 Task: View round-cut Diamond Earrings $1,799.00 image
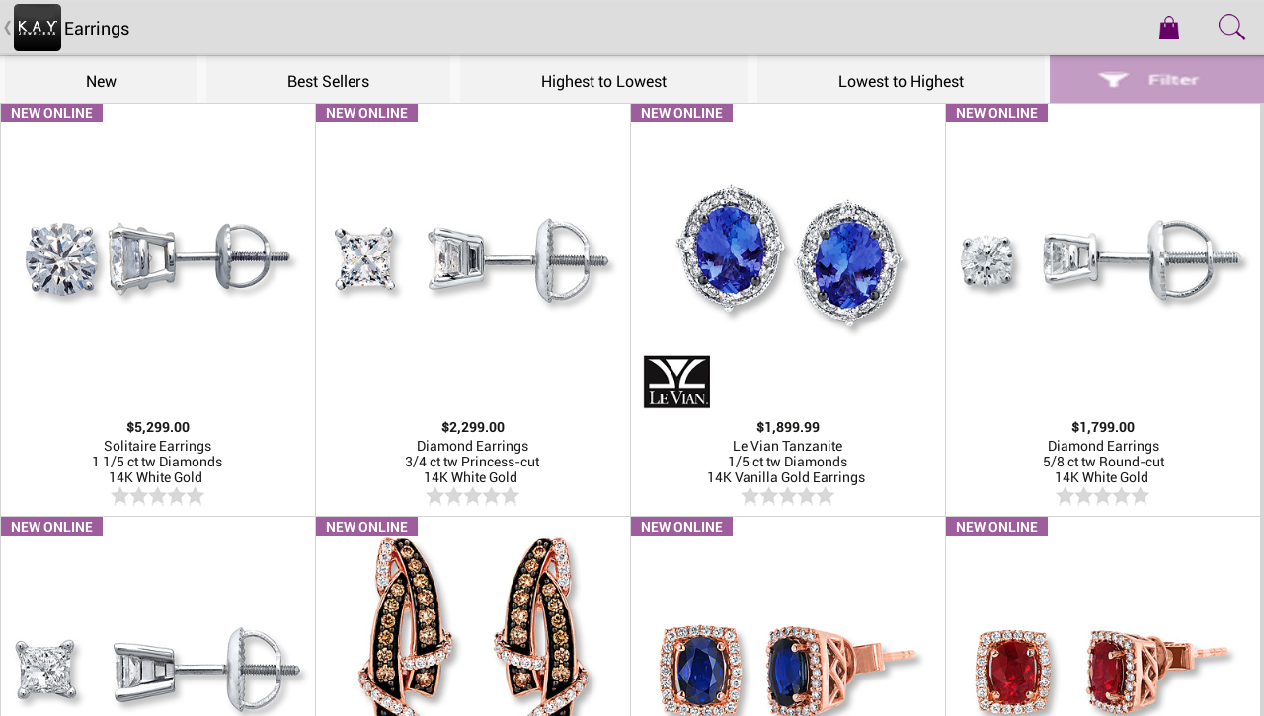pos(1103,258)
